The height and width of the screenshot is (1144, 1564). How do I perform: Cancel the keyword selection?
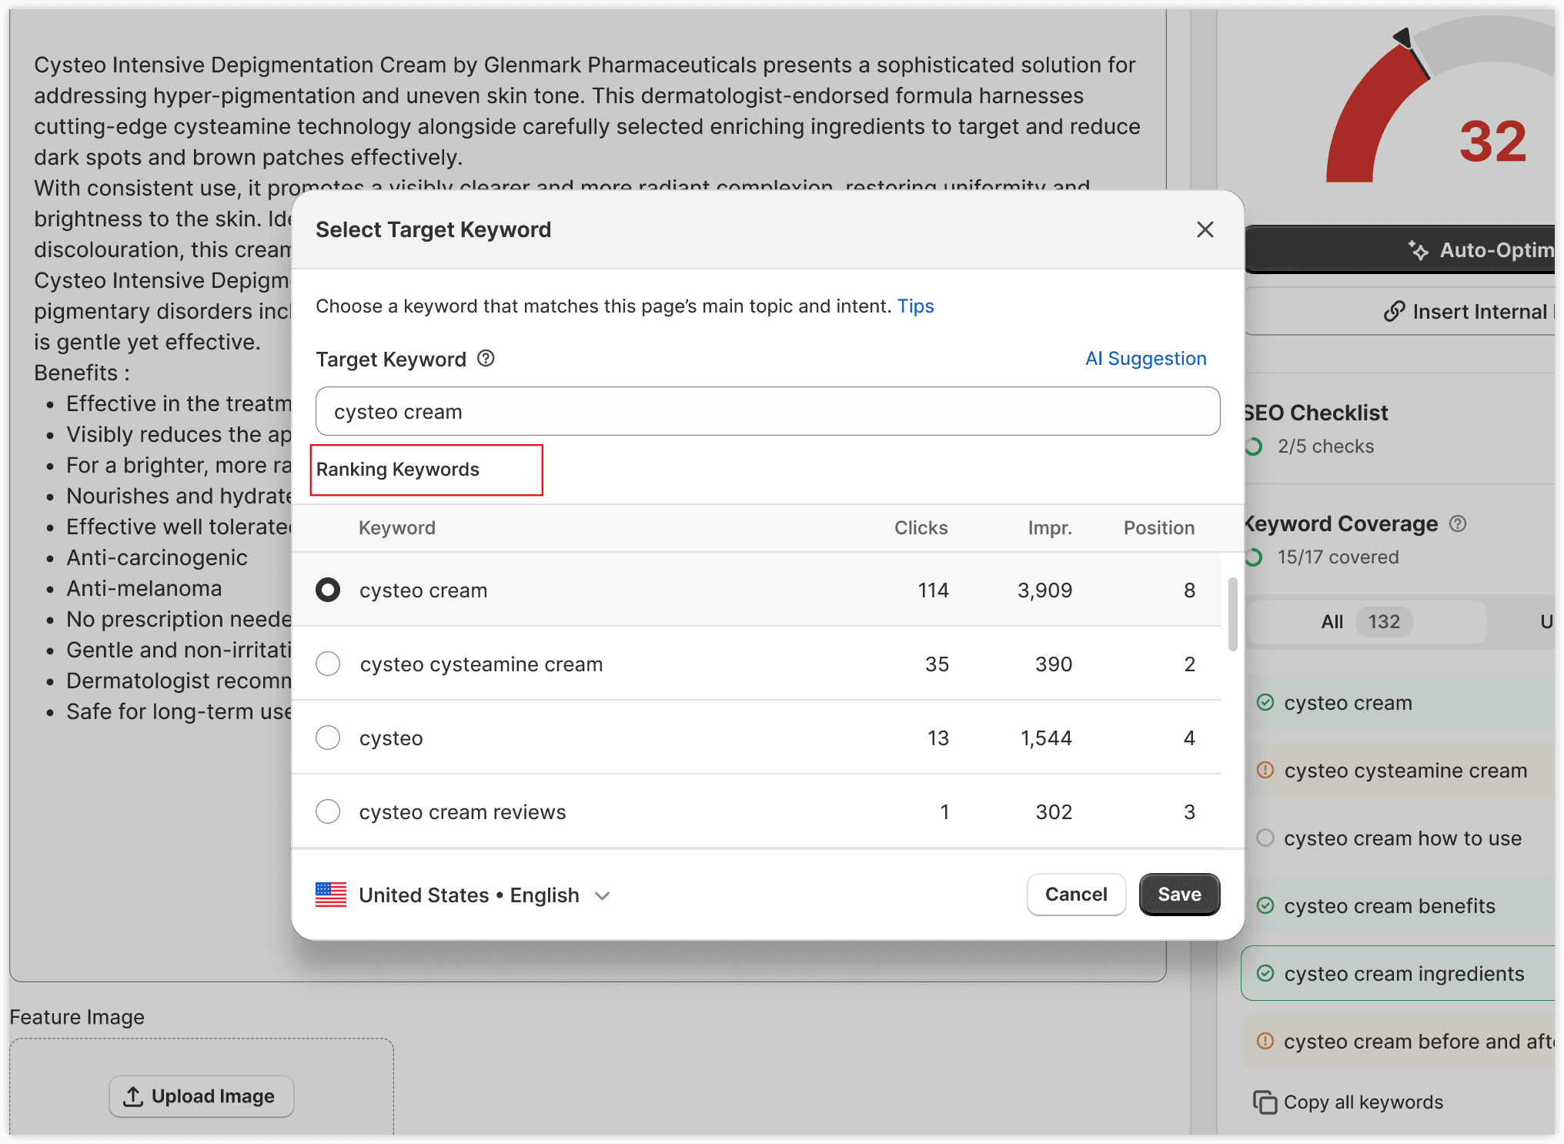tap(1076, 895)
